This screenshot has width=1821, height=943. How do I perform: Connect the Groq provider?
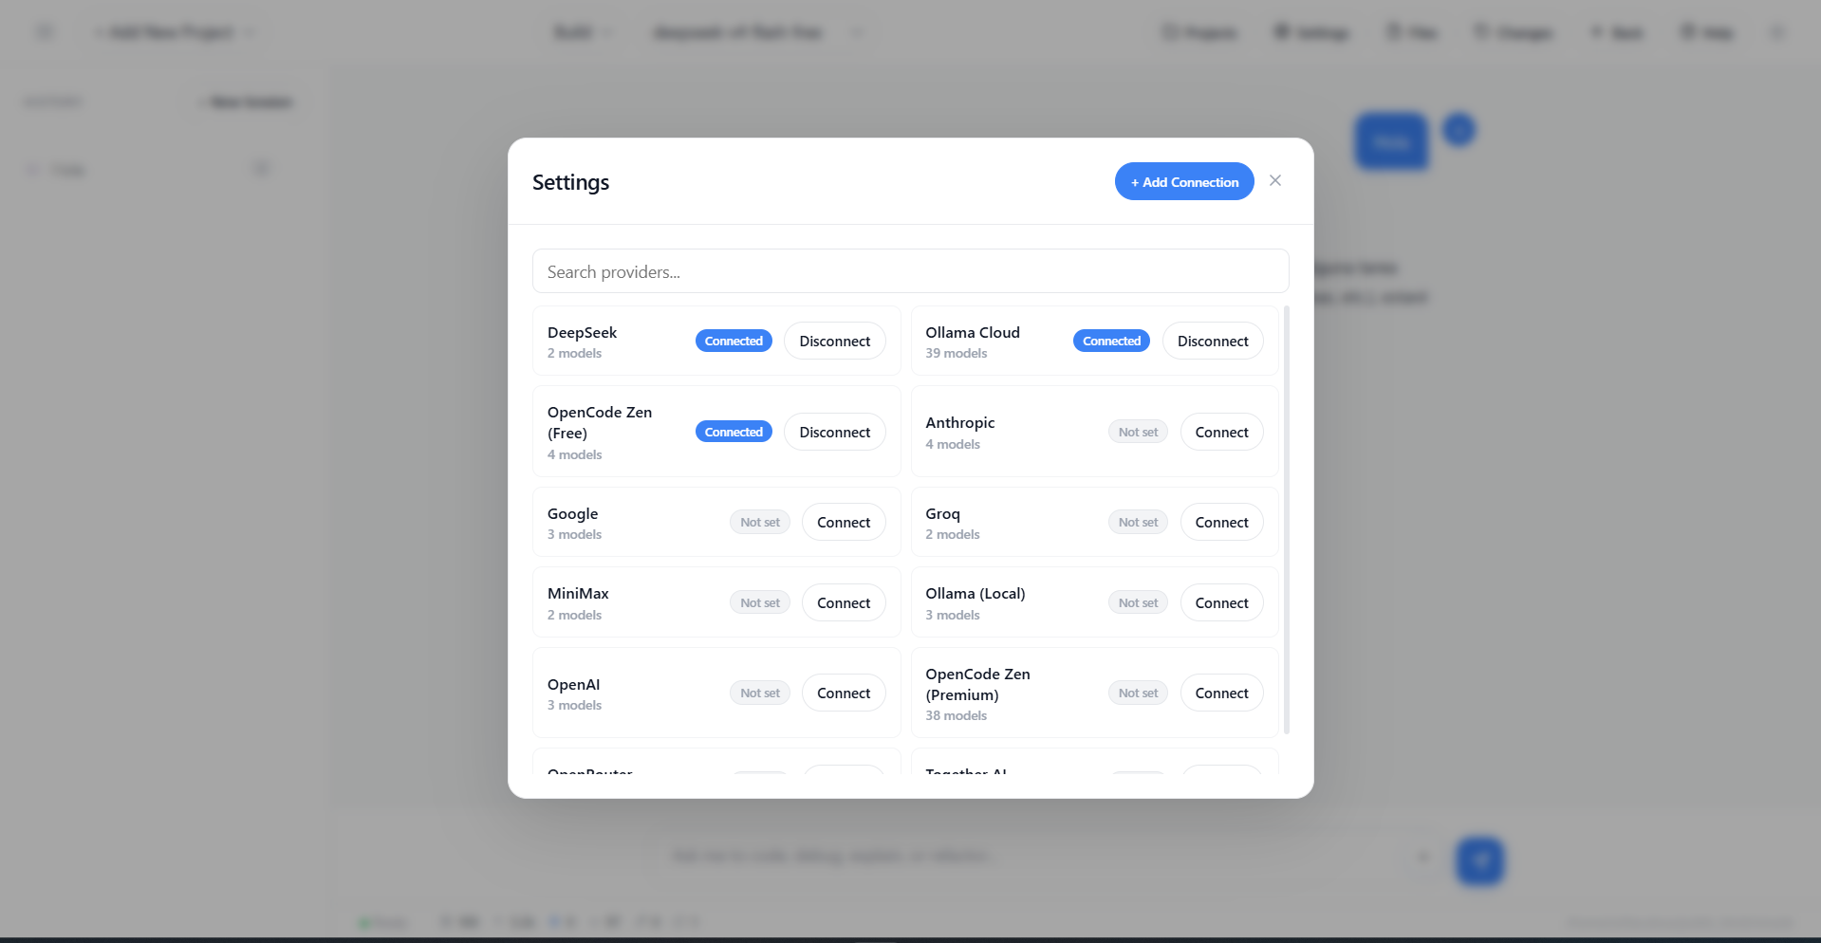coord(1222,522)
